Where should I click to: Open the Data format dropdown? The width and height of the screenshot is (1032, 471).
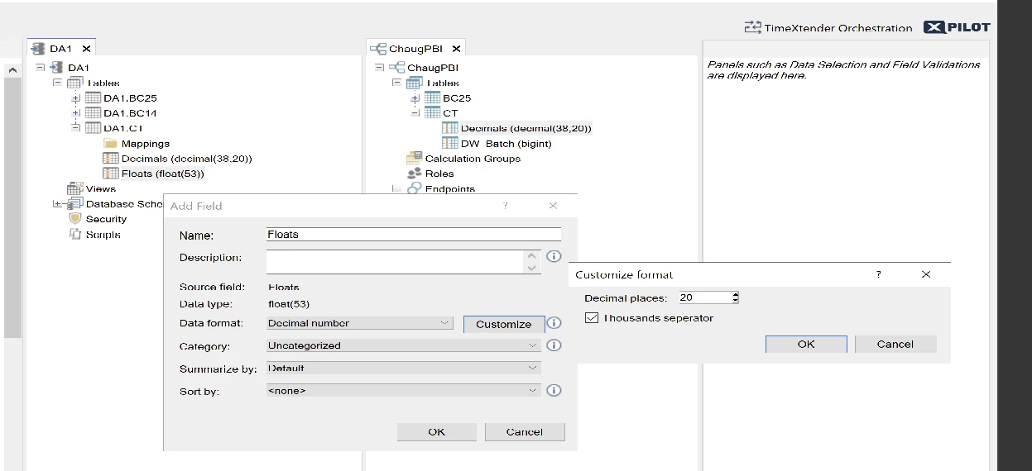point(360,323)
